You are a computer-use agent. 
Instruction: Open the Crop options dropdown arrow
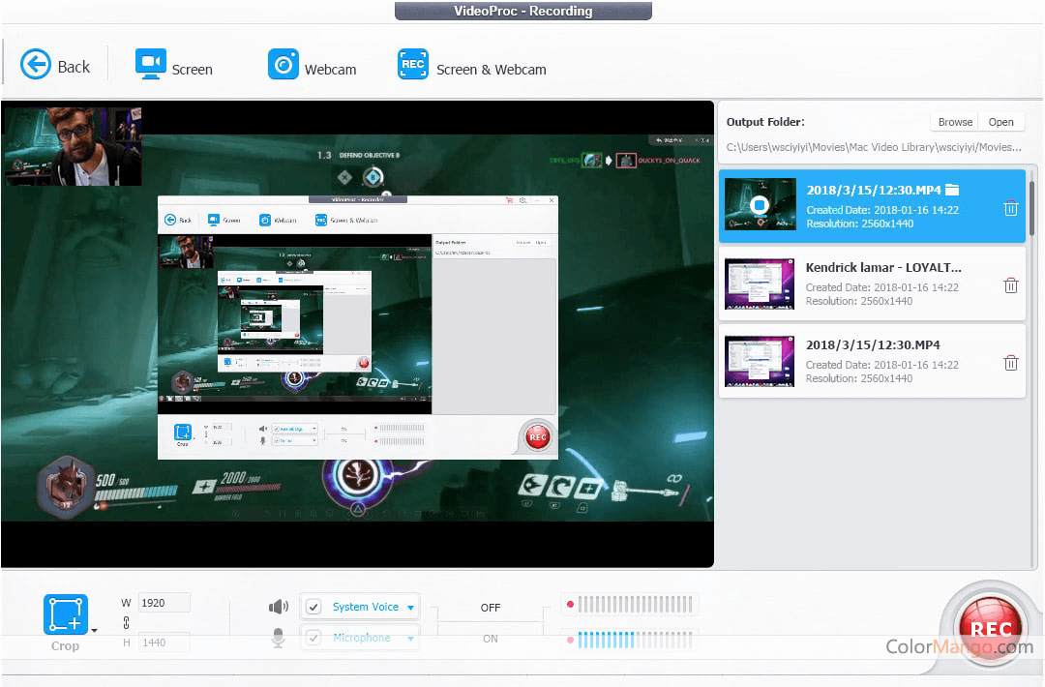[94, 631]
